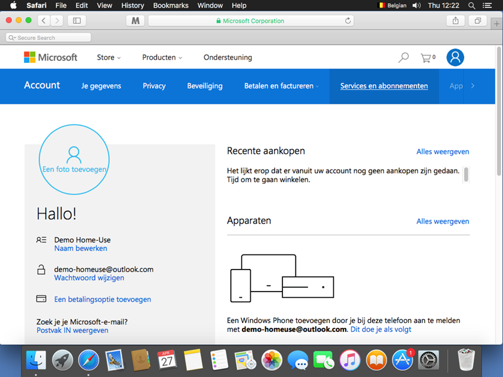Open the Apple menu

tap(13, 6)
